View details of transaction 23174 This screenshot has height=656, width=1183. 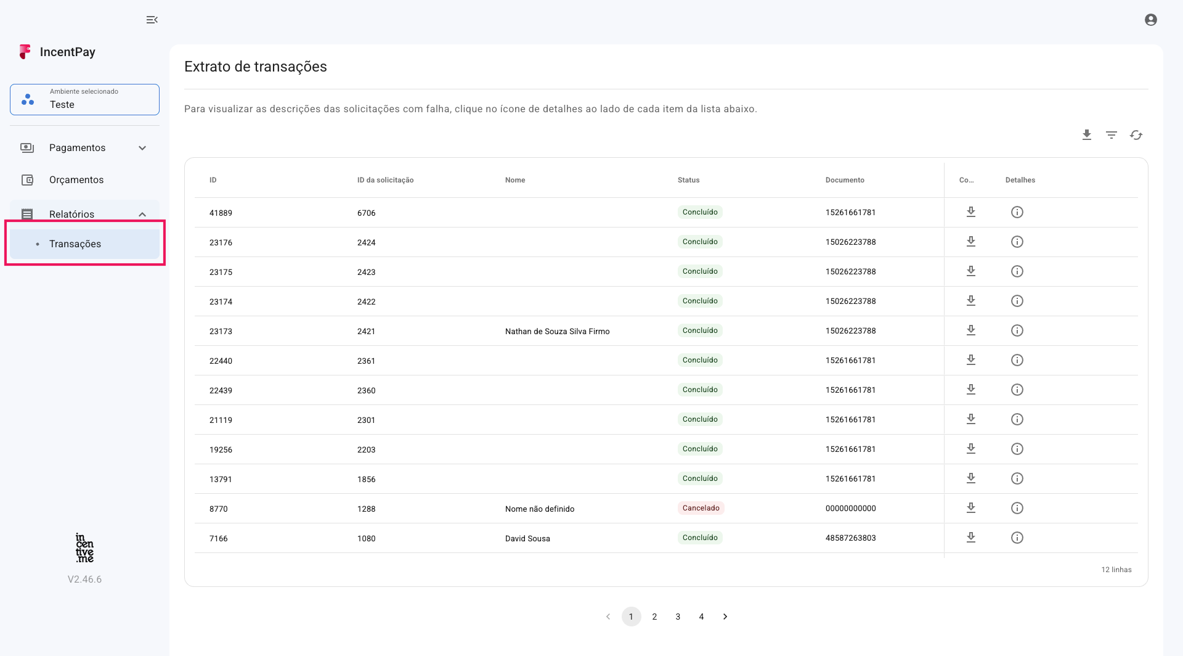click(x=1017, y=301)
